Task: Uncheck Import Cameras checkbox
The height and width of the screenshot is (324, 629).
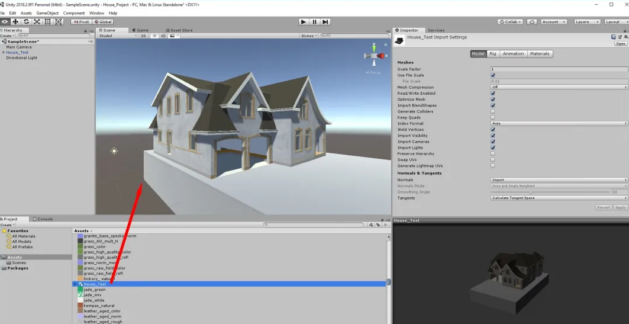Action: pos(493,142)
